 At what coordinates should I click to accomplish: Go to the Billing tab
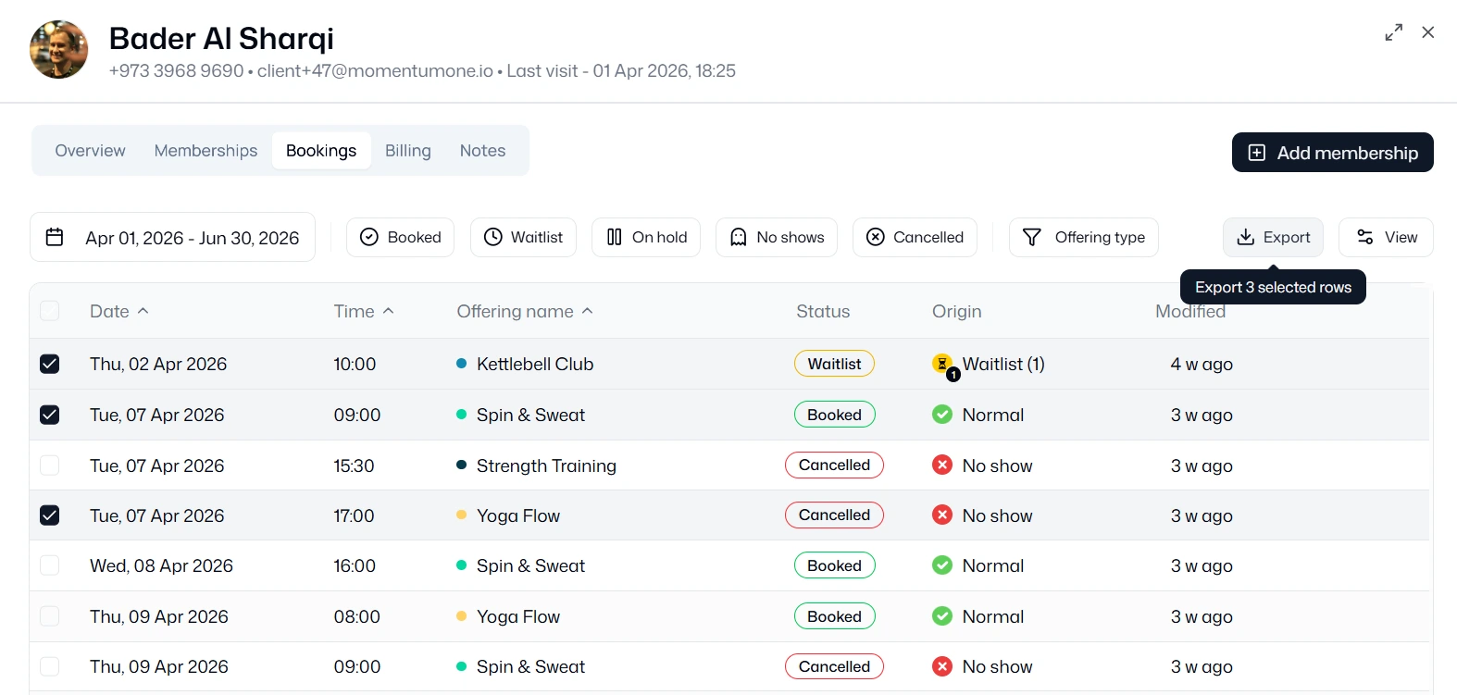(x=408, y=150)
